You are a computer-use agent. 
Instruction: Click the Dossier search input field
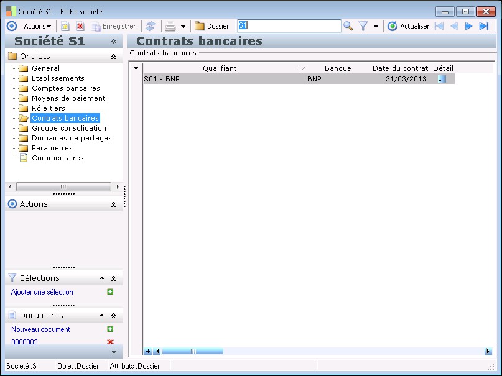[289, 26]
